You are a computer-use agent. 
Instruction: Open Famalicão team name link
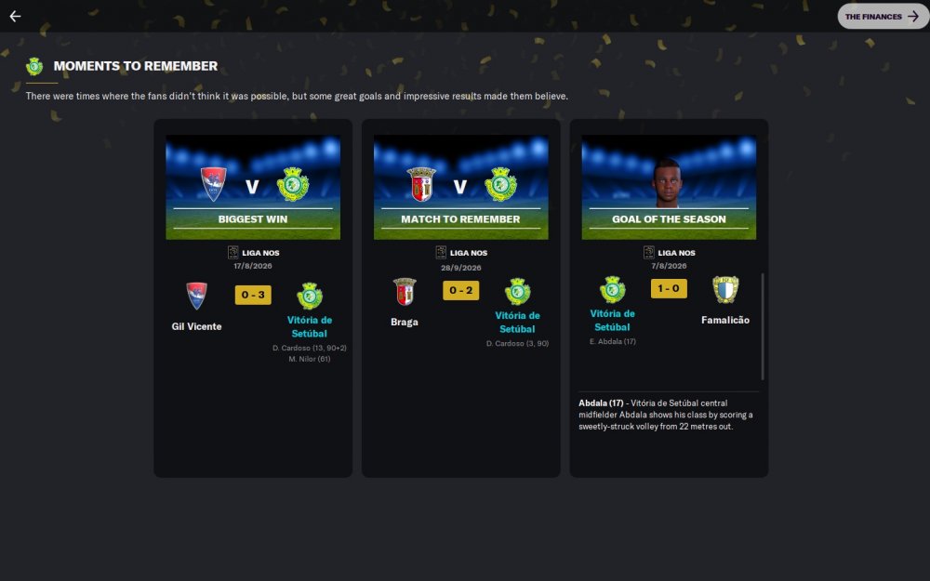724,320
